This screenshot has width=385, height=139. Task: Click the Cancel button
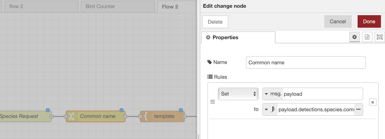[338, 21]
